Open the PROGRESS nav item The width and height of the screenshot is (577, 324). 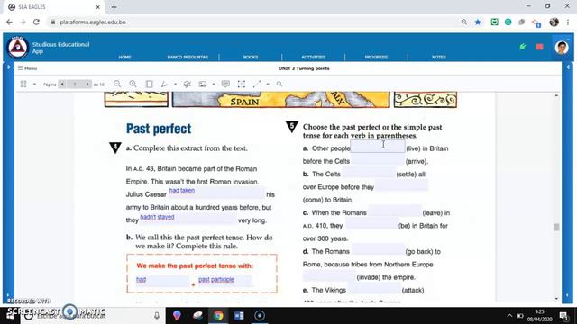click(x=376, y=58)
